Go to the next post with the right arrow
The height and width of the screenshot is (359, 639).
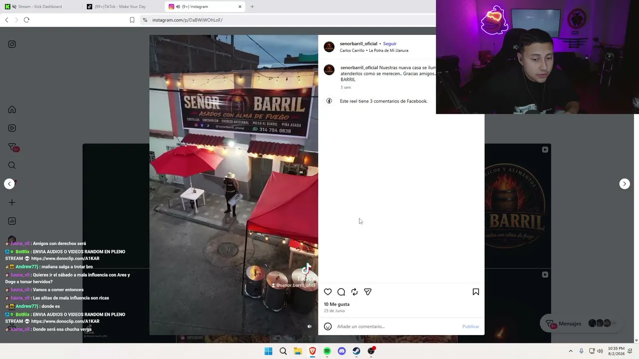[625, 184]
